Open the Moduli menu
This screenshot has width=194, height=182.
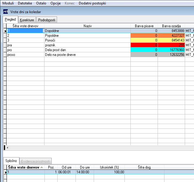(8, 3)
